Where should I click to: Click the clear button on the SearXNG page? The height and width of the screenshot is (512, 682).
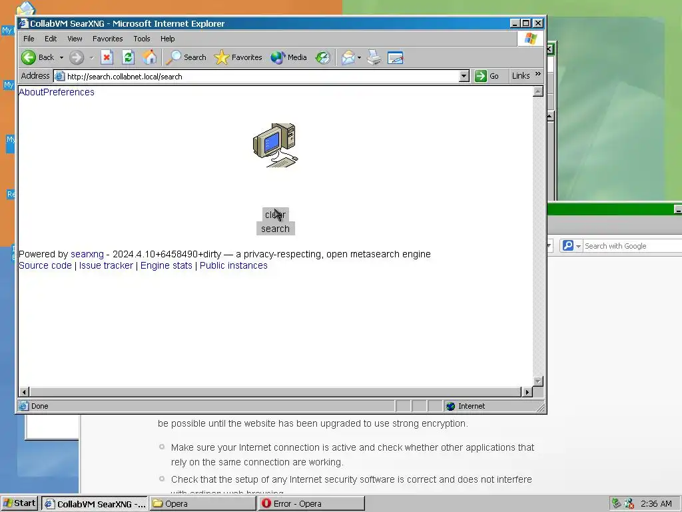(275, 215)
